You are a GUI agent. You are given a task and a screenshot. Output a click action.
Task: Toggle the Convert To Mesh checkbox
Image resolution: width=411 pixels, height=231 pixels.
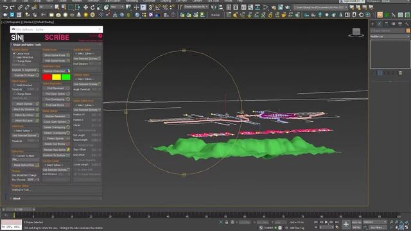14,155
